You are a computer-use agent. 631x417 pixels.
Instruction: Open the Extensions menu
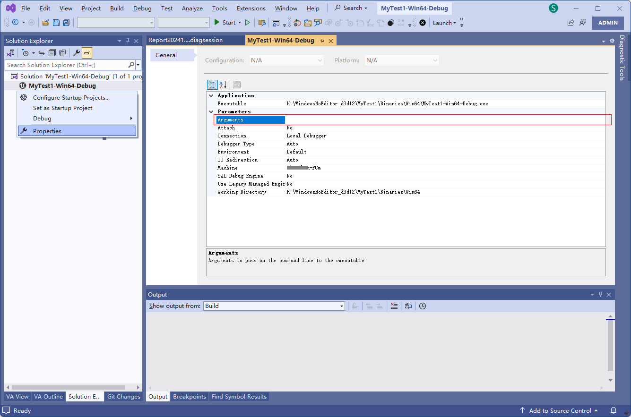251,8
